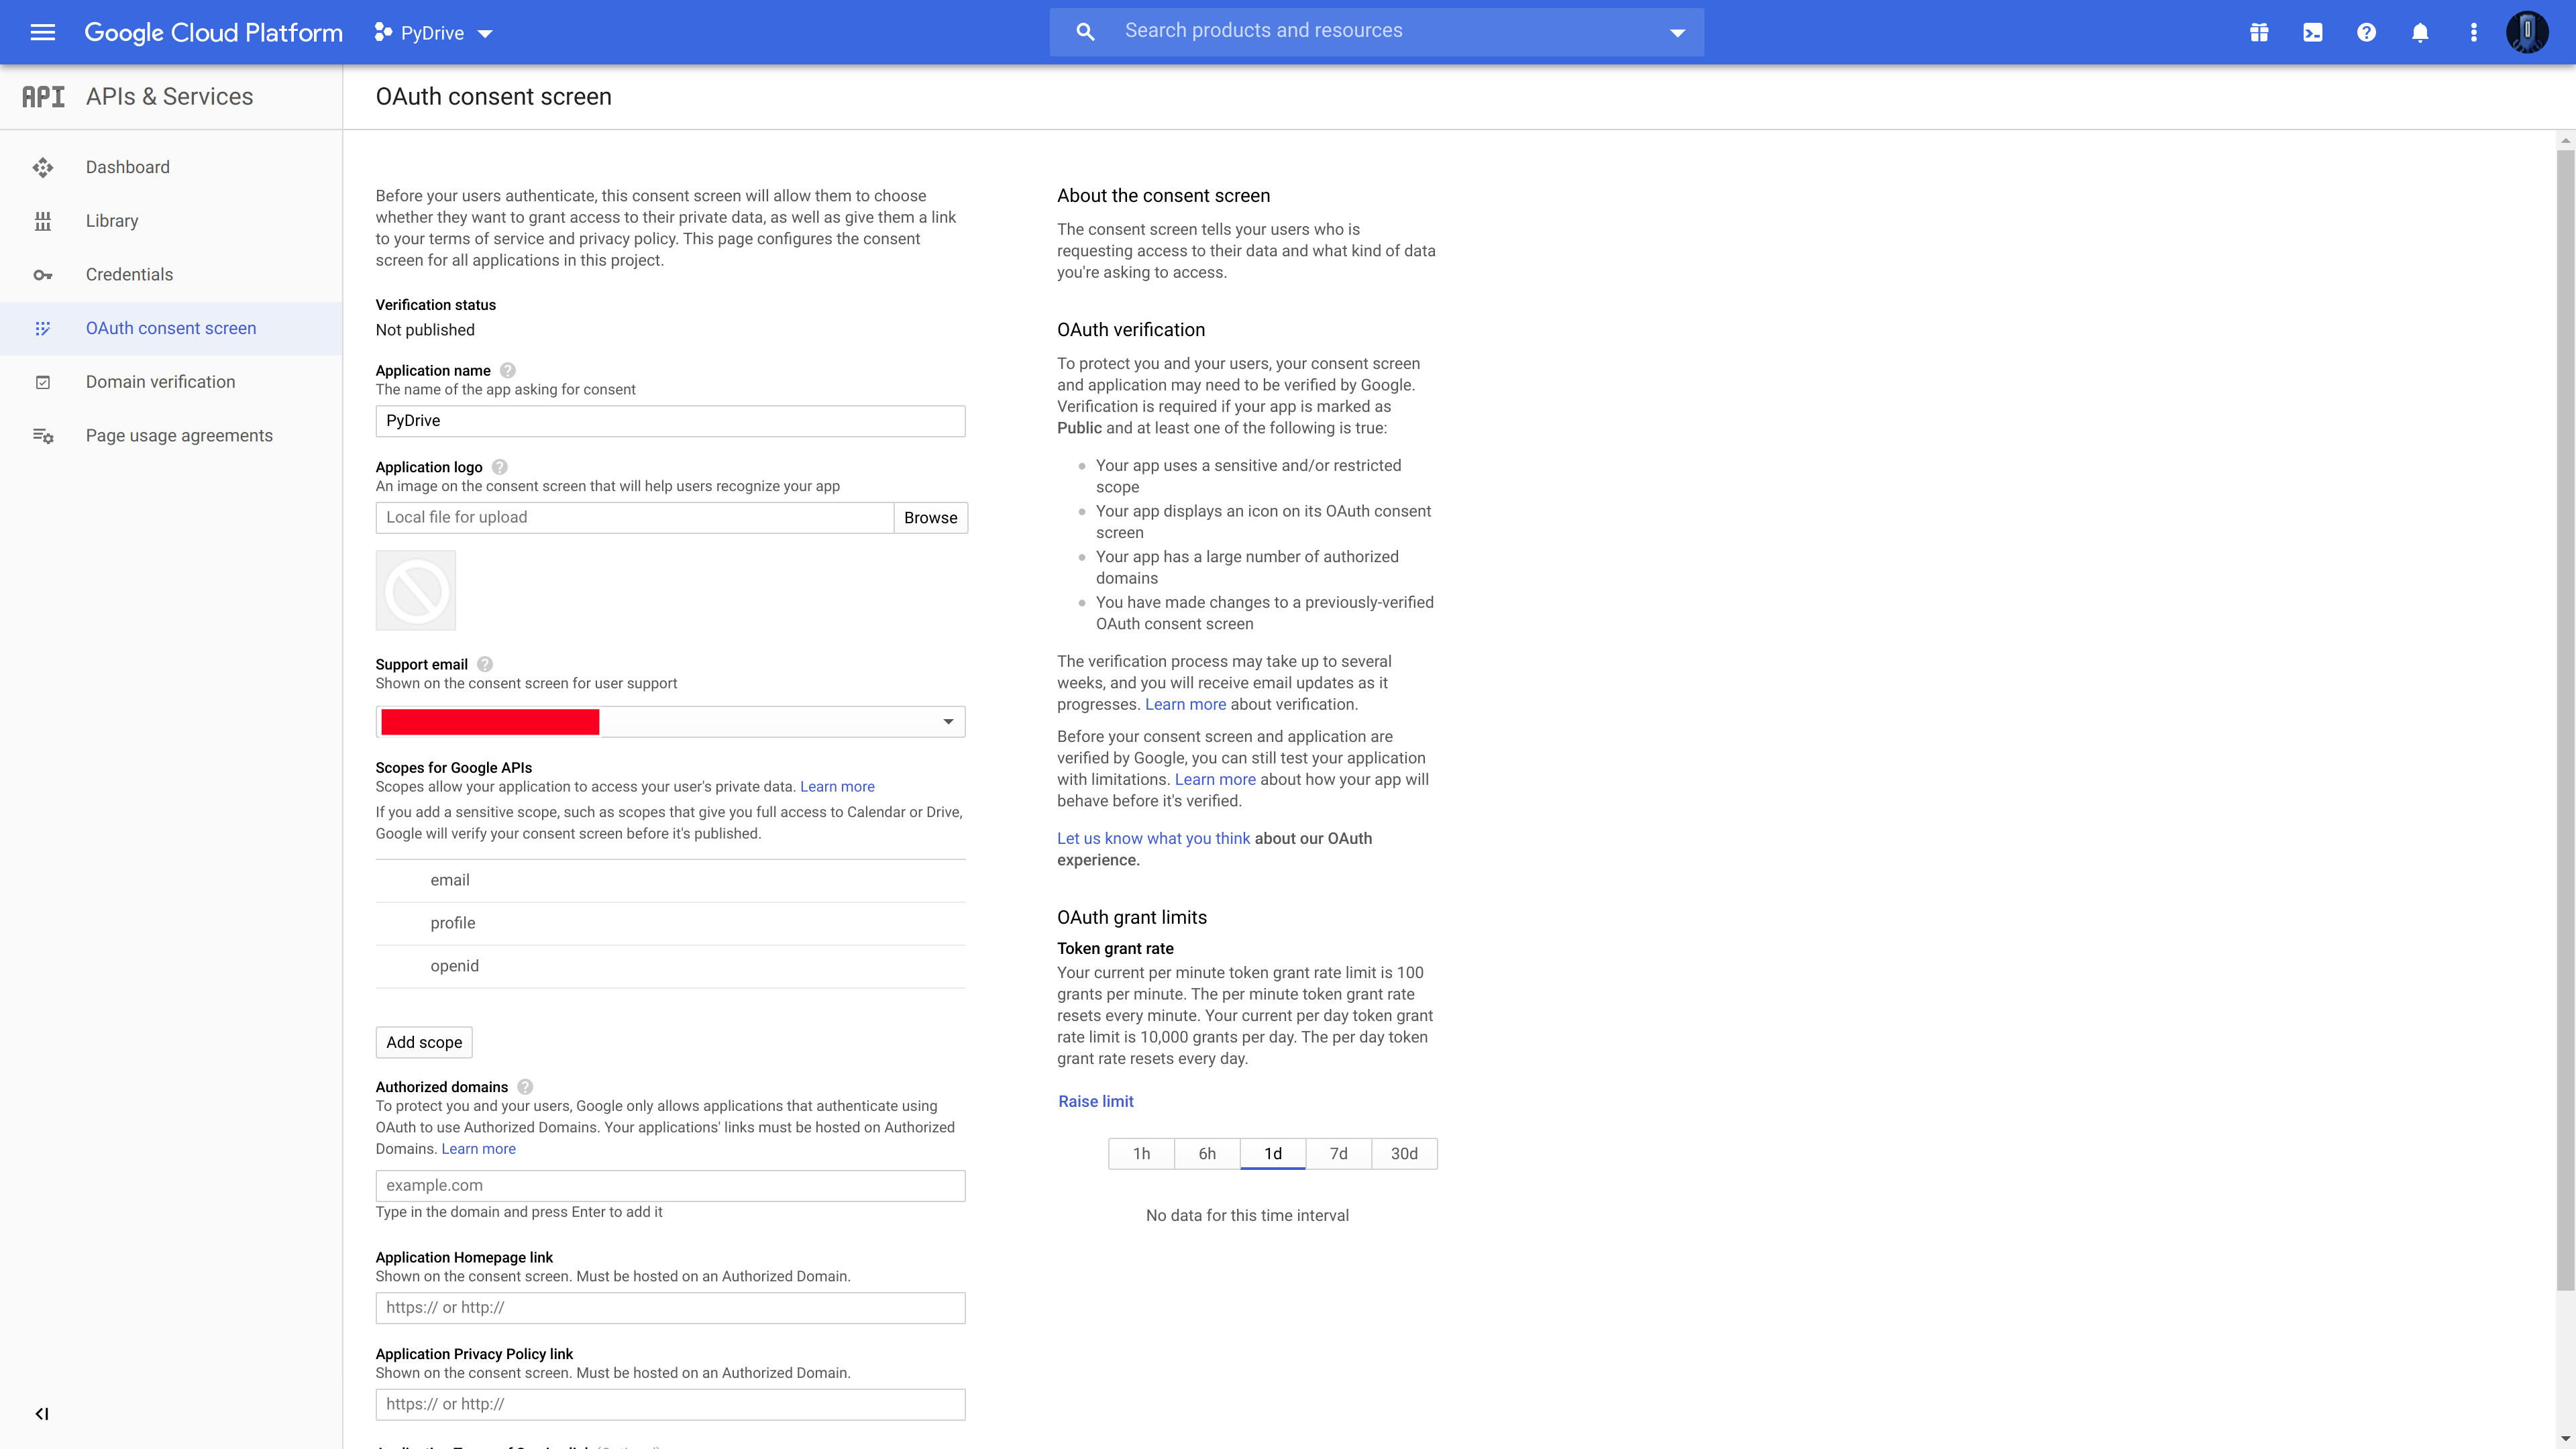Open the notifications bell
This screenshot has height=1449, width=2576.
point(2420,32)
